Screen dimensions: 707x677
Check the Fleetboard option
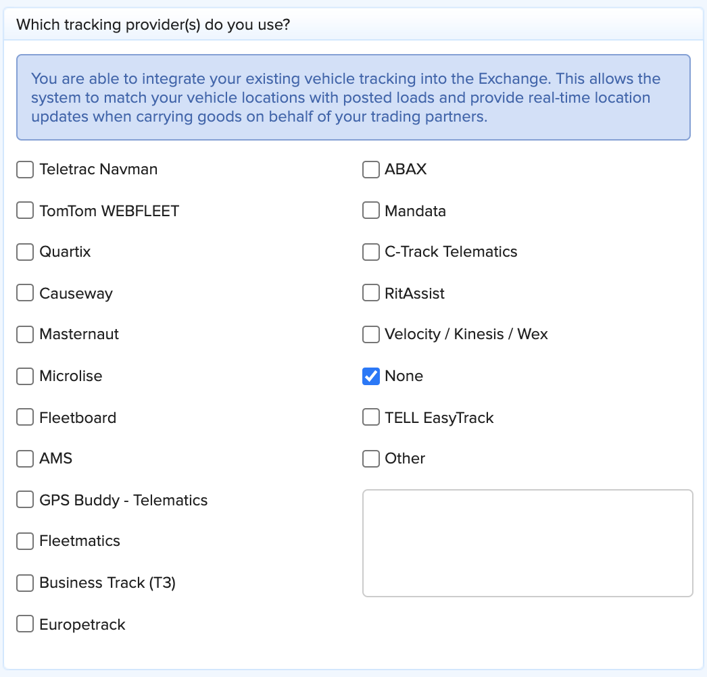[x=25, y=418]
